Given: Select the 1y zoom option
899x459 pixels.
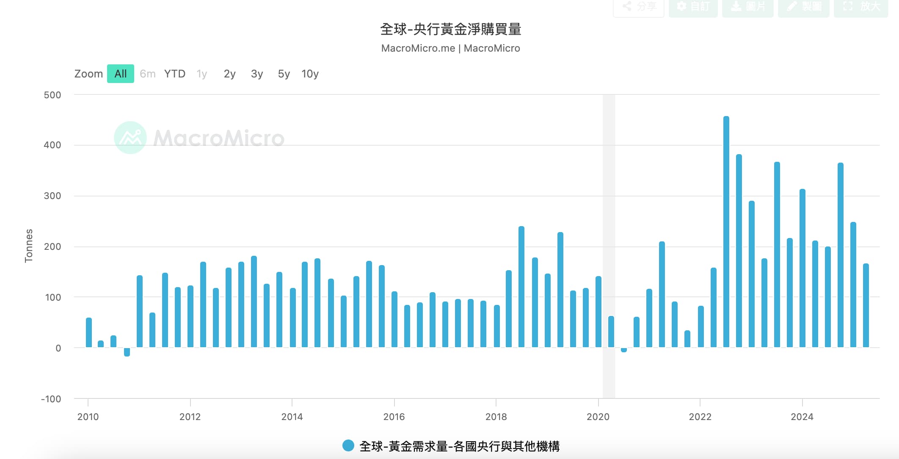Looking at the screenshot, I should coord(201,74).
